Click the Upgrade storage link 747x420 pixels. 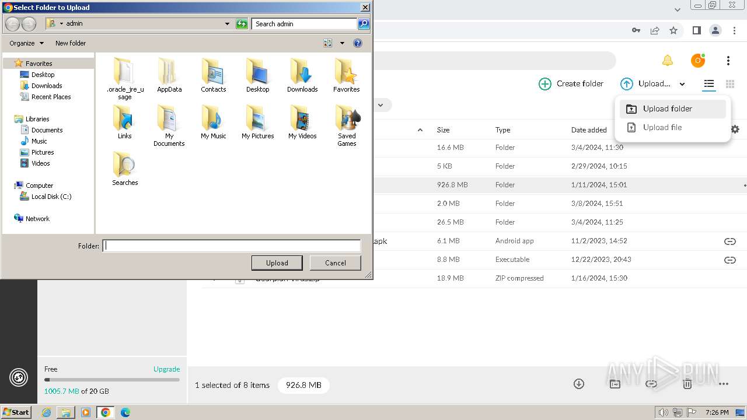point(166,369)
